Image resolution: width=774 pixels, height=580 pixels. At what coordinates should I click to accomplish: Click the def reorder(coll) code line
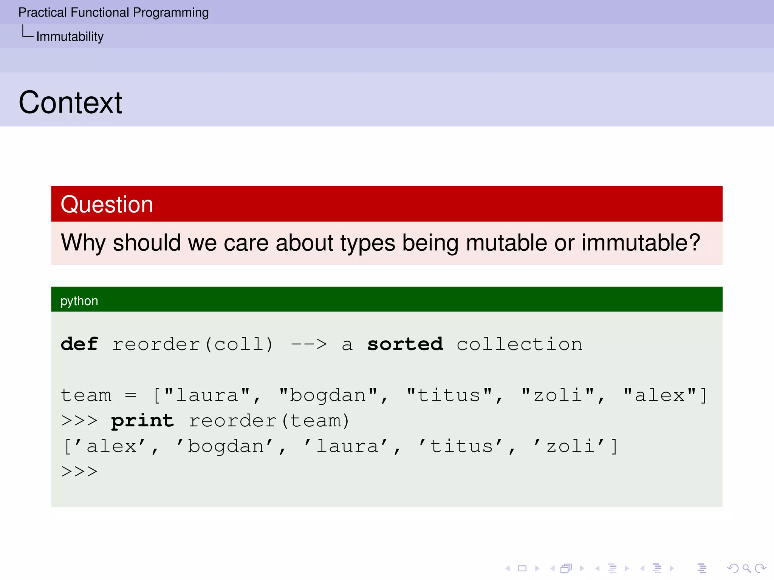coord(322,344)
